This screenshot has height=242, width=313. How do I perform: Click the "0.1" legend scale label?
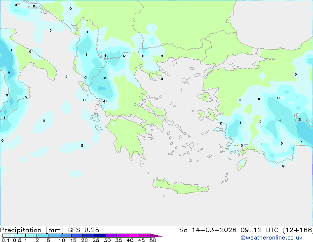pyautogui.click(x=5, y=240)
